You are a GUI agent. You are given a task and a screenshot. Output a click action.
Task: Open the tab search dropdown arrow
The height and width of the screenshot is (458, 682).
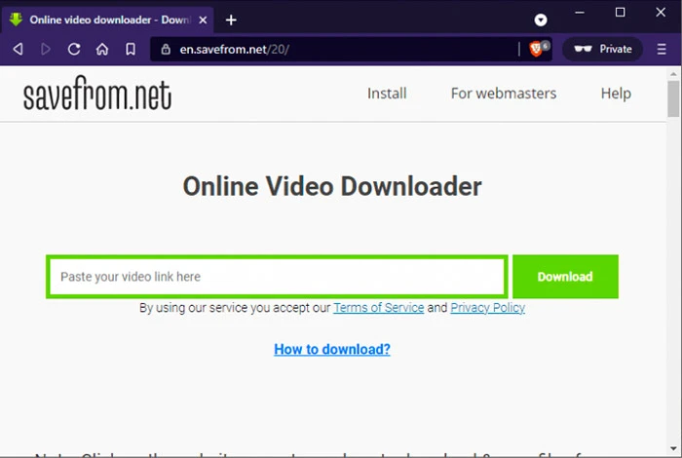pyautogui.click(x=542, y=19)
